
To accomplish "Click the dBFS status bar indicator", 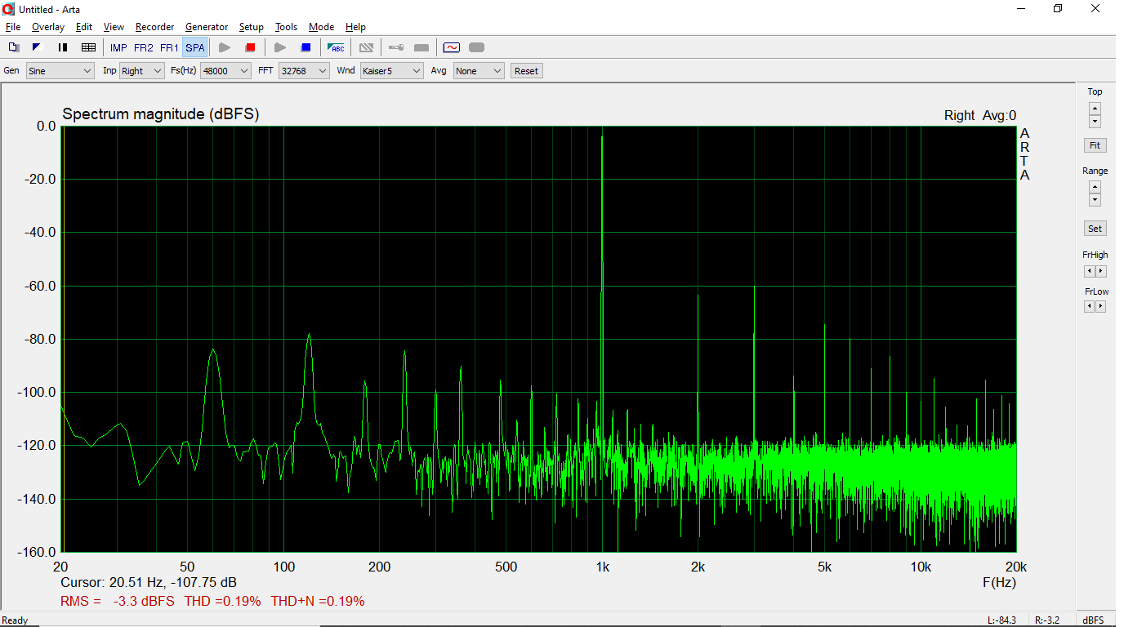I will tap(1094, 620).
